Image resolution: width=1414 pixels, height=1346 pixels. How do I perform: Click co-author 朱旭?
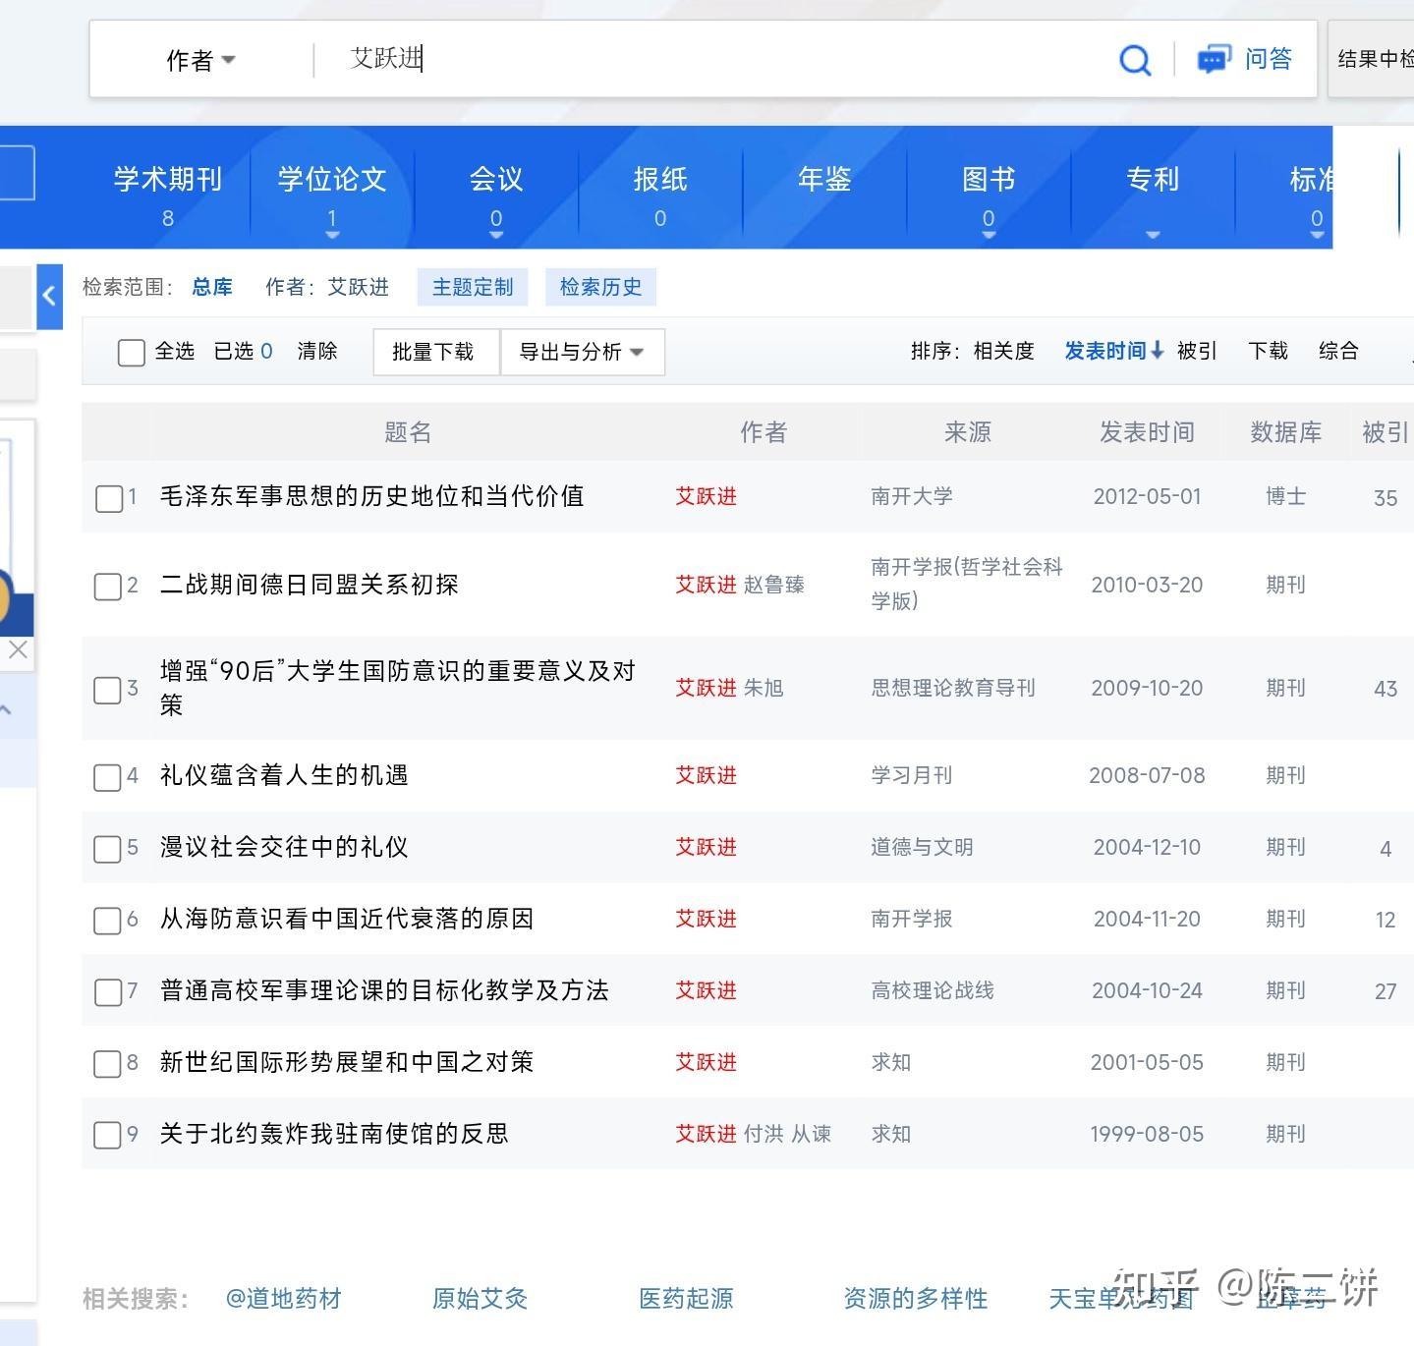tap(764, 688)
